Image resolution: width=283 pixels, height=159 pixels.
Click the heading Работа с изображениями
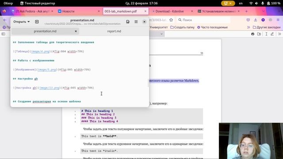34,61
